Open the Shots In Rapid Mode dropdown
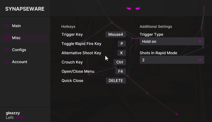 172,60
